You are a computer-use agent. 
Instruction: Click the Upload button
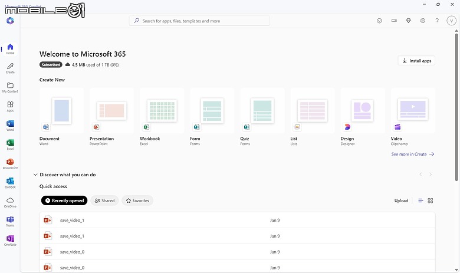click(401, 200)
